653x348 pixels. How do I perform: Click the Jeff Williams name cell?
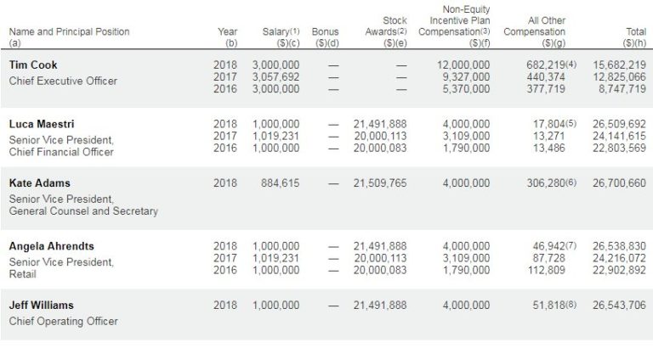41,305
